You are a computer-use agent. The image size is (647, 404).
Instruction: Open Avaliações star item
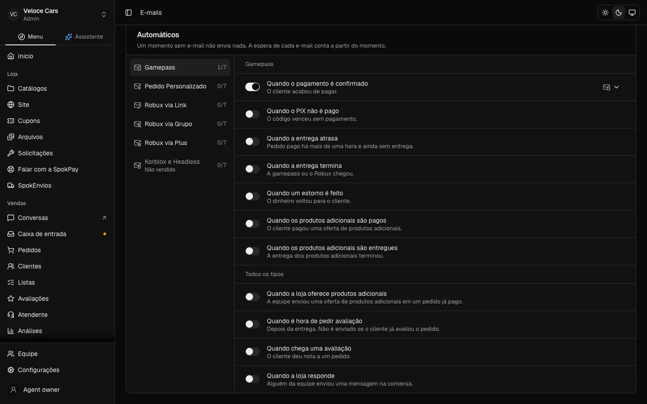point(57,299)
